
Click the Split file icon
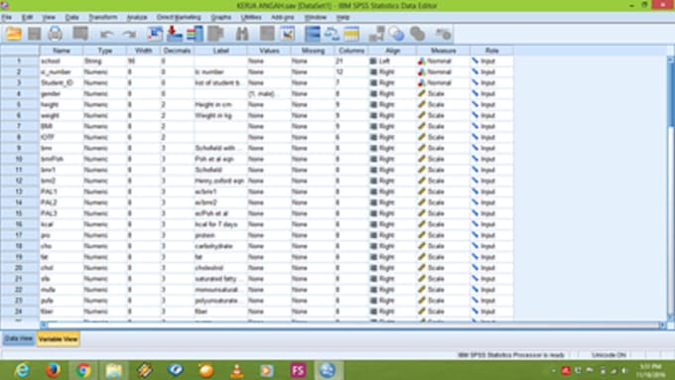coord(313,34)
